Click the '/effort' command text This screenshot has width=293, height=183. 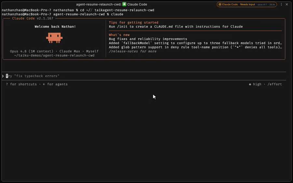click(x=274, y=84)
